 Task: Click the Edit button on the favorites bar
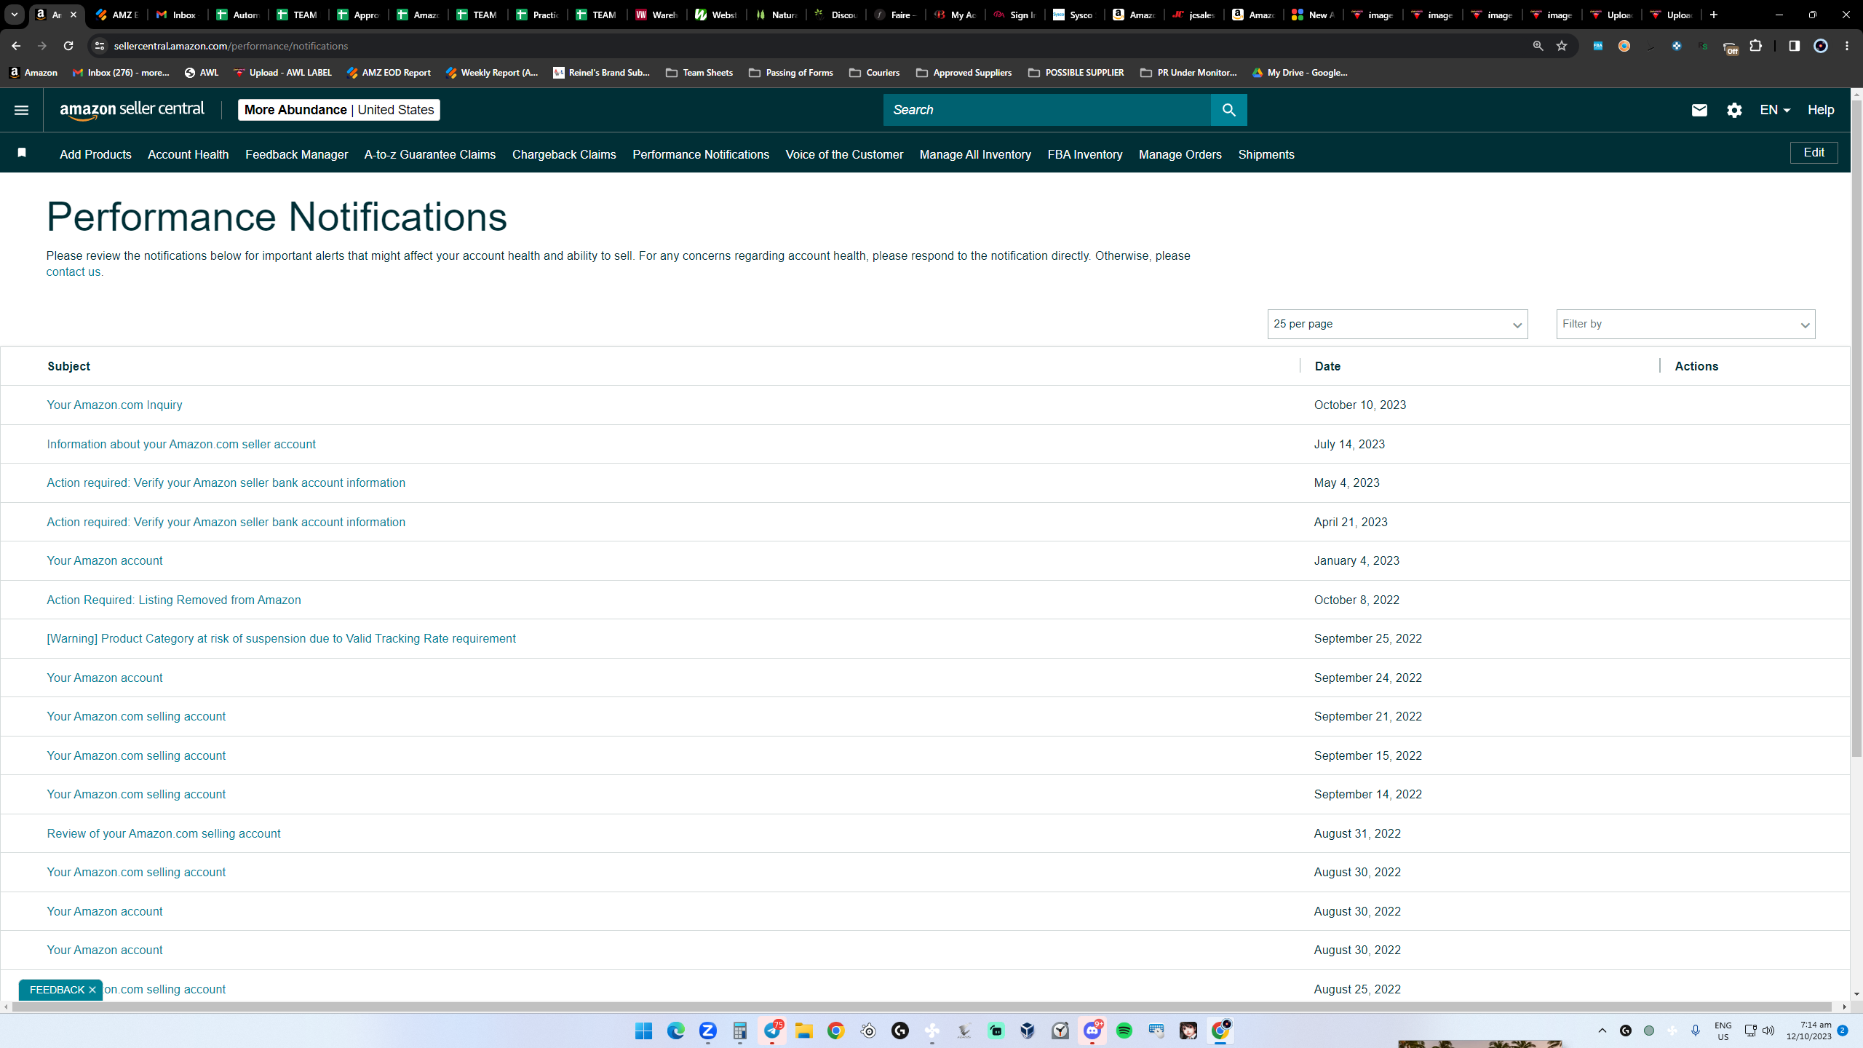click(1814, 153)
